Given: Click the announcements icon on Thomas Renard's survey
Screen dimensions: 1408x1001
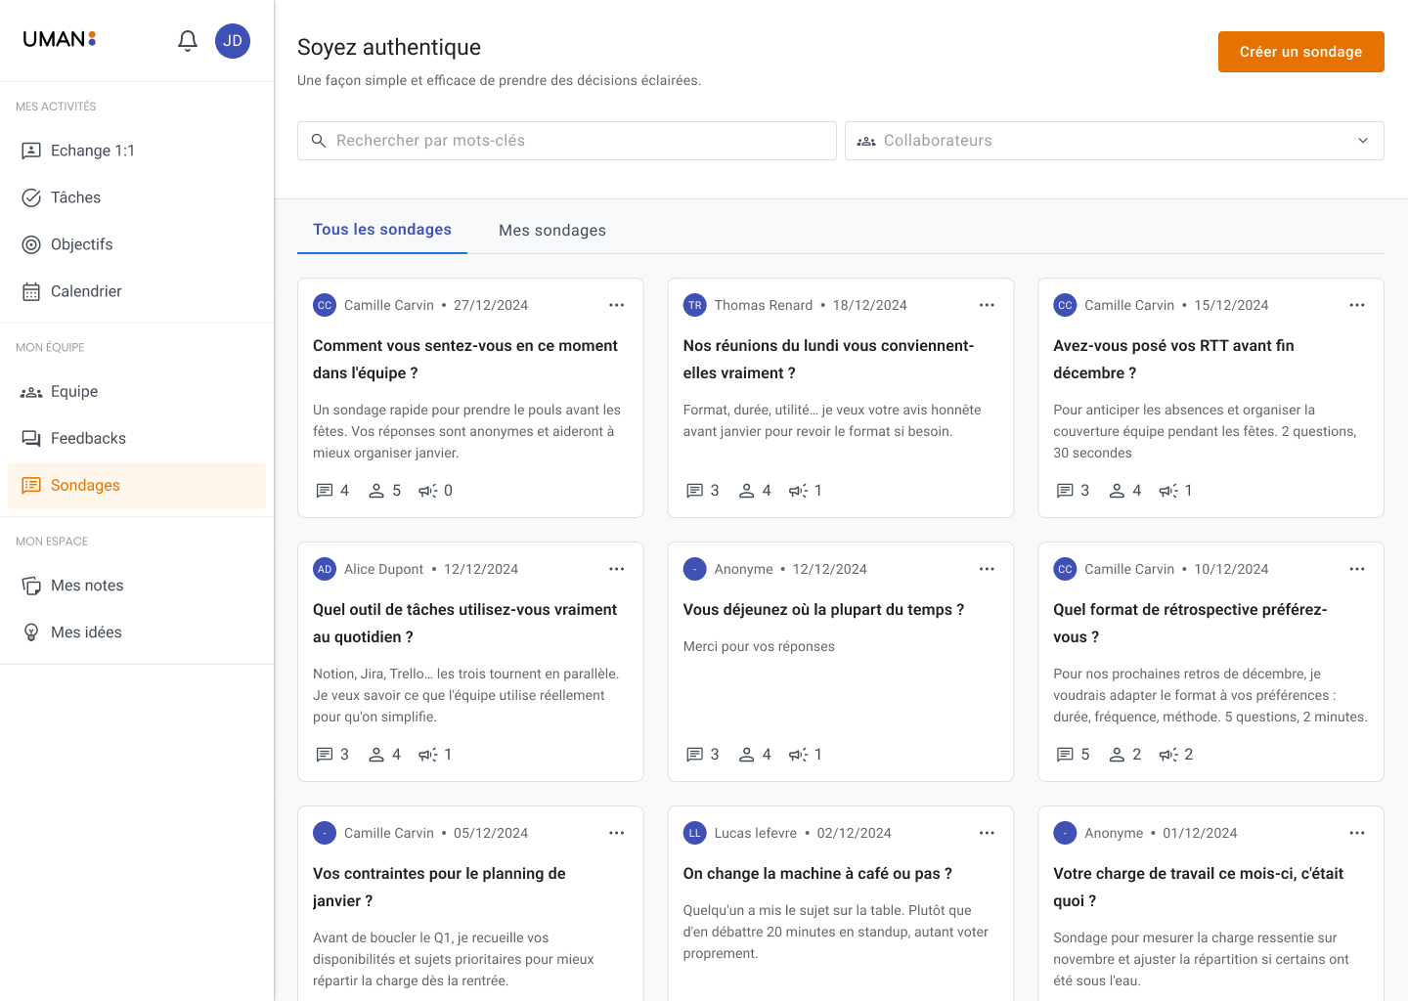Looking at the screenshot, I should tap(799, 490).
